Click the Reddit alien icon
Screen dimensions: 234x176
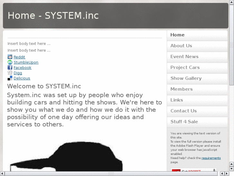(x=10, y=57)
